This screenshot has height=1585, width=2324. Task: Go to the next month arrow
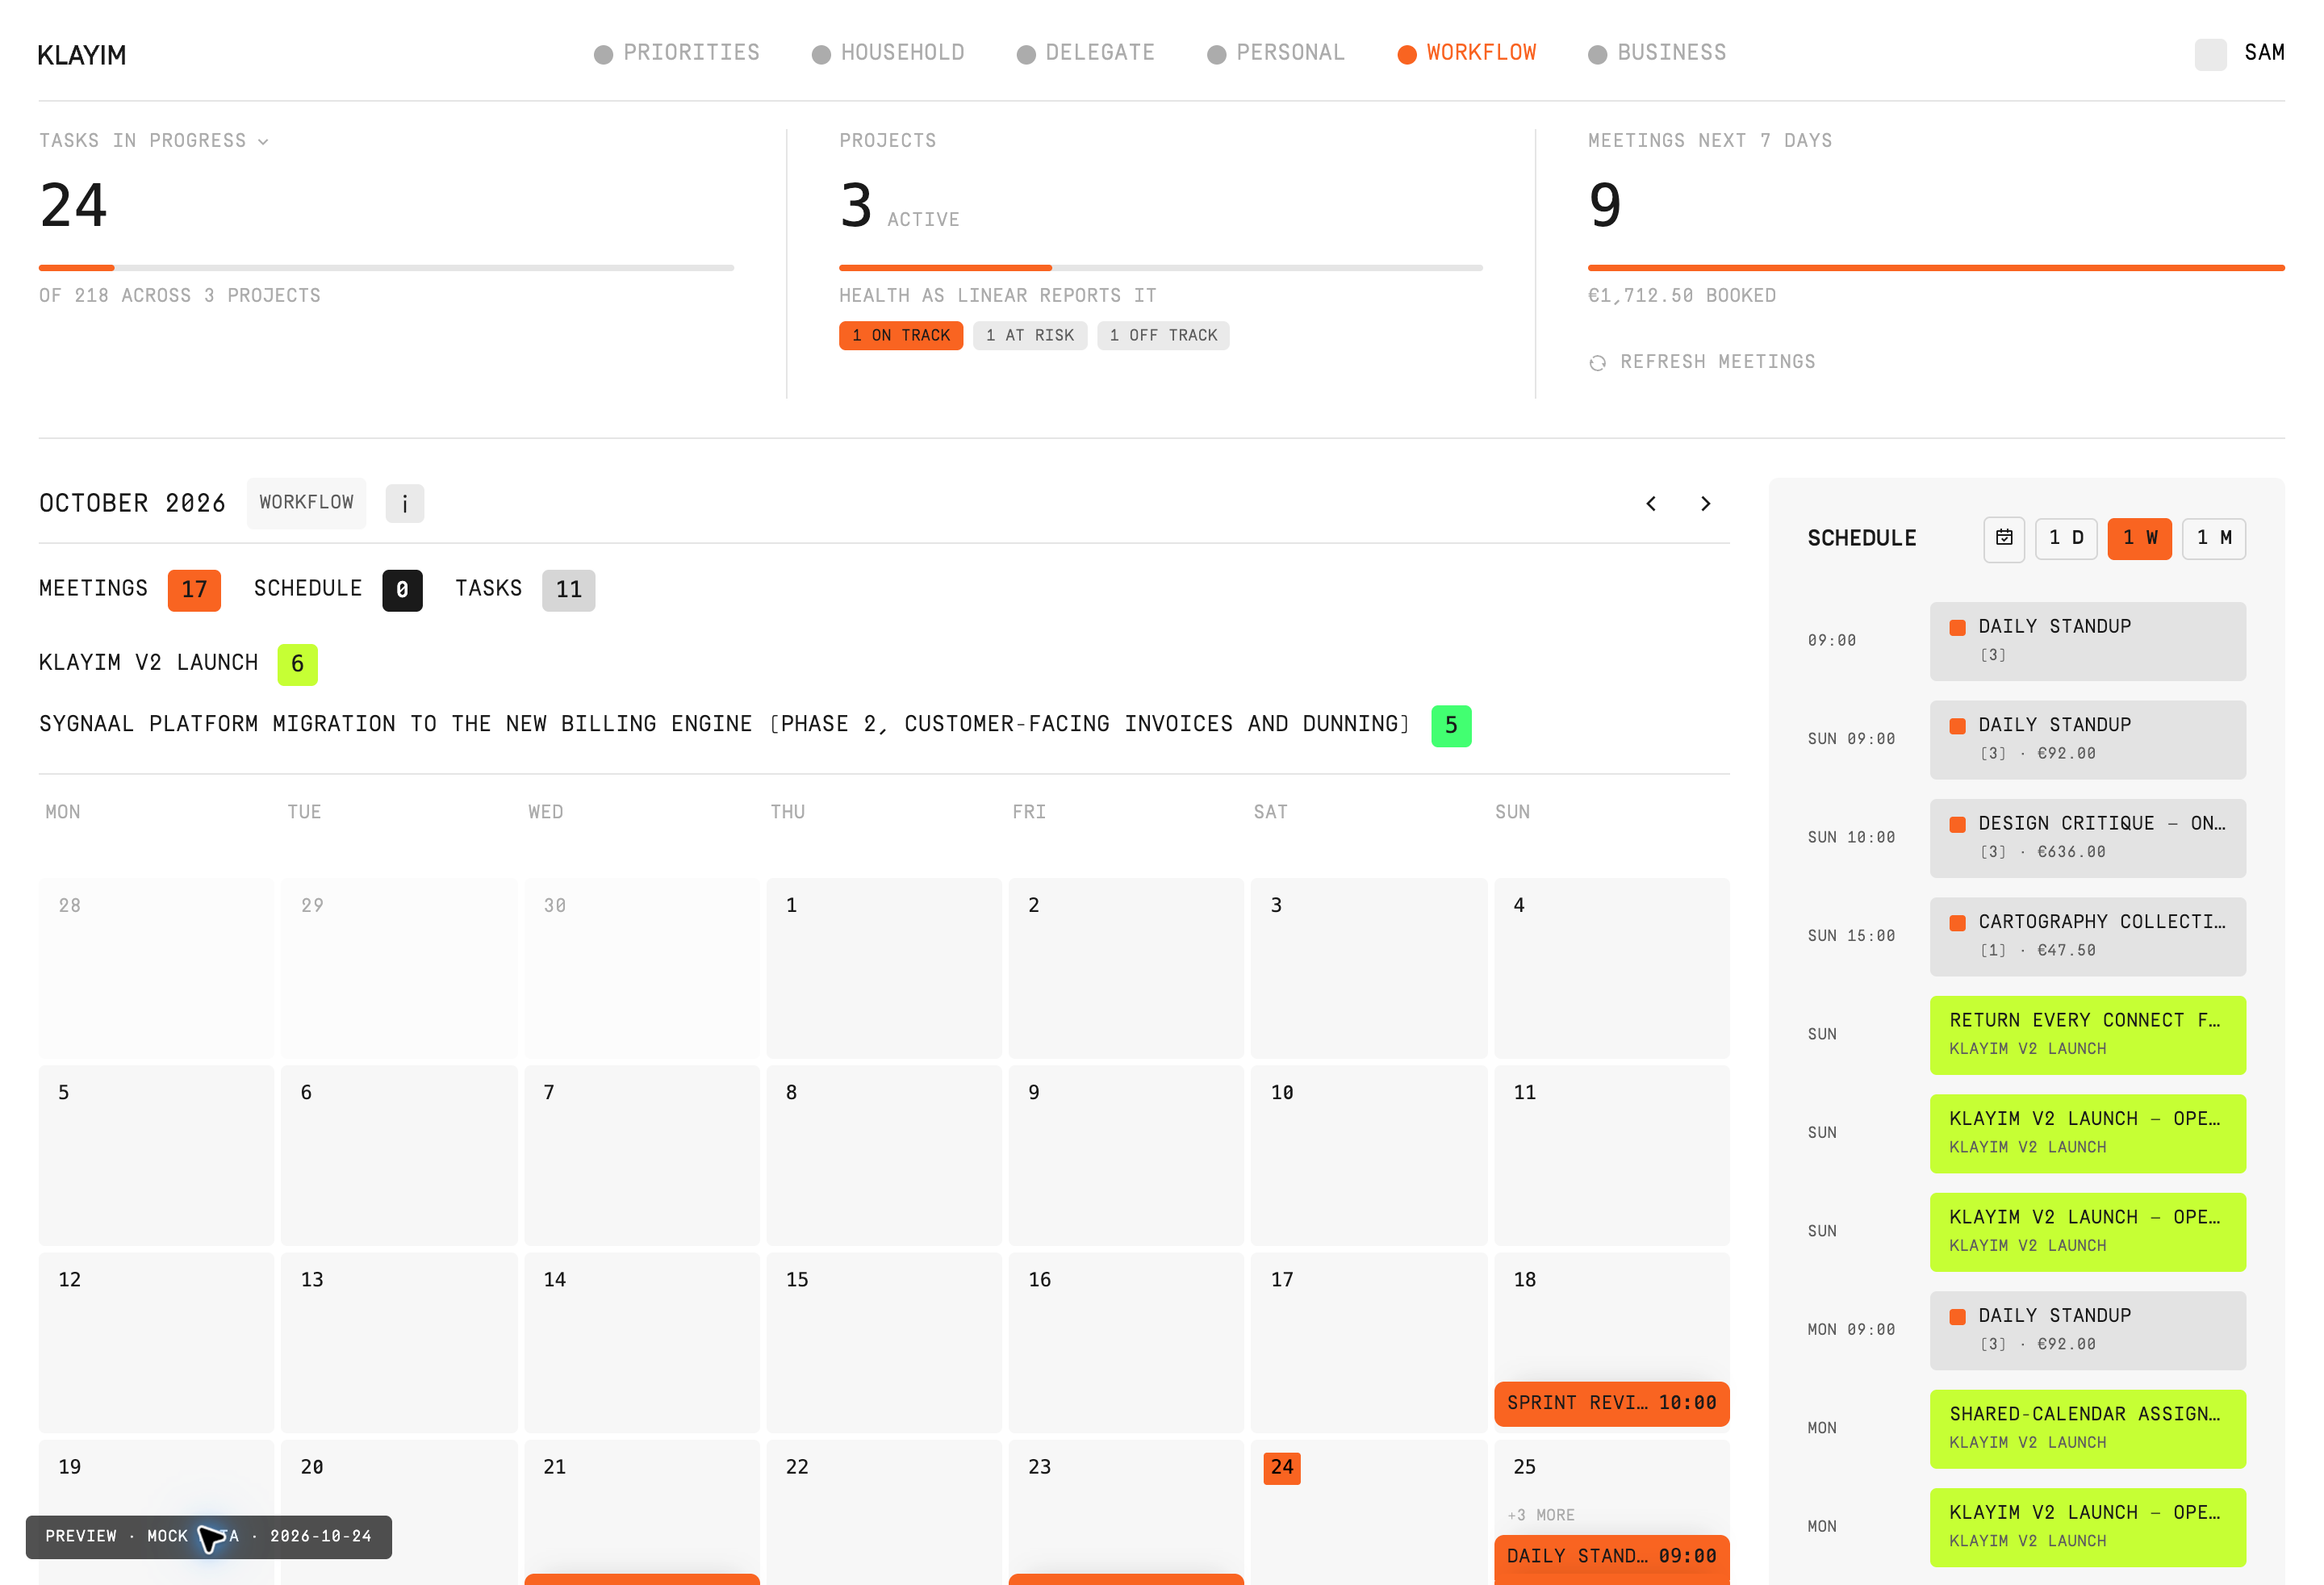point(1705,503)
